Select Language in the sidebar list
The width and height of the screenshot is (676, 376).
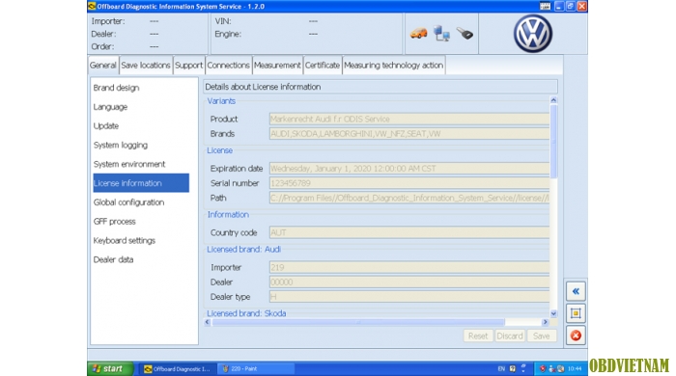[141, 107]
